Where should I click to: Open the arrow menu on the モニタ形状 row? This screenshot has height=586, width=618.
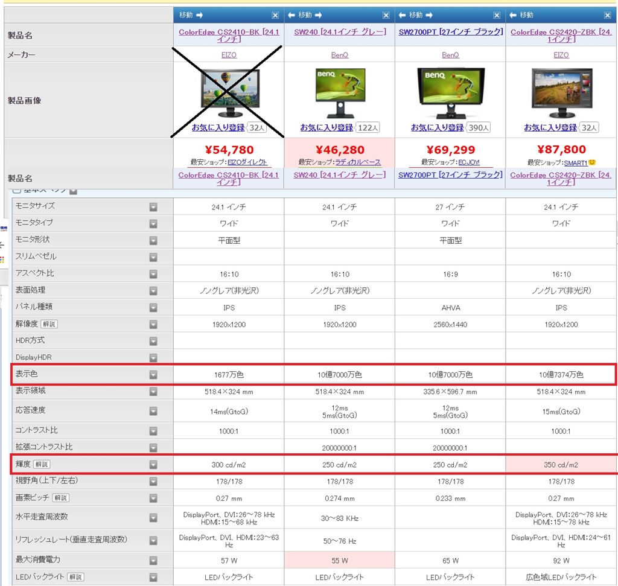click(153, 240)
